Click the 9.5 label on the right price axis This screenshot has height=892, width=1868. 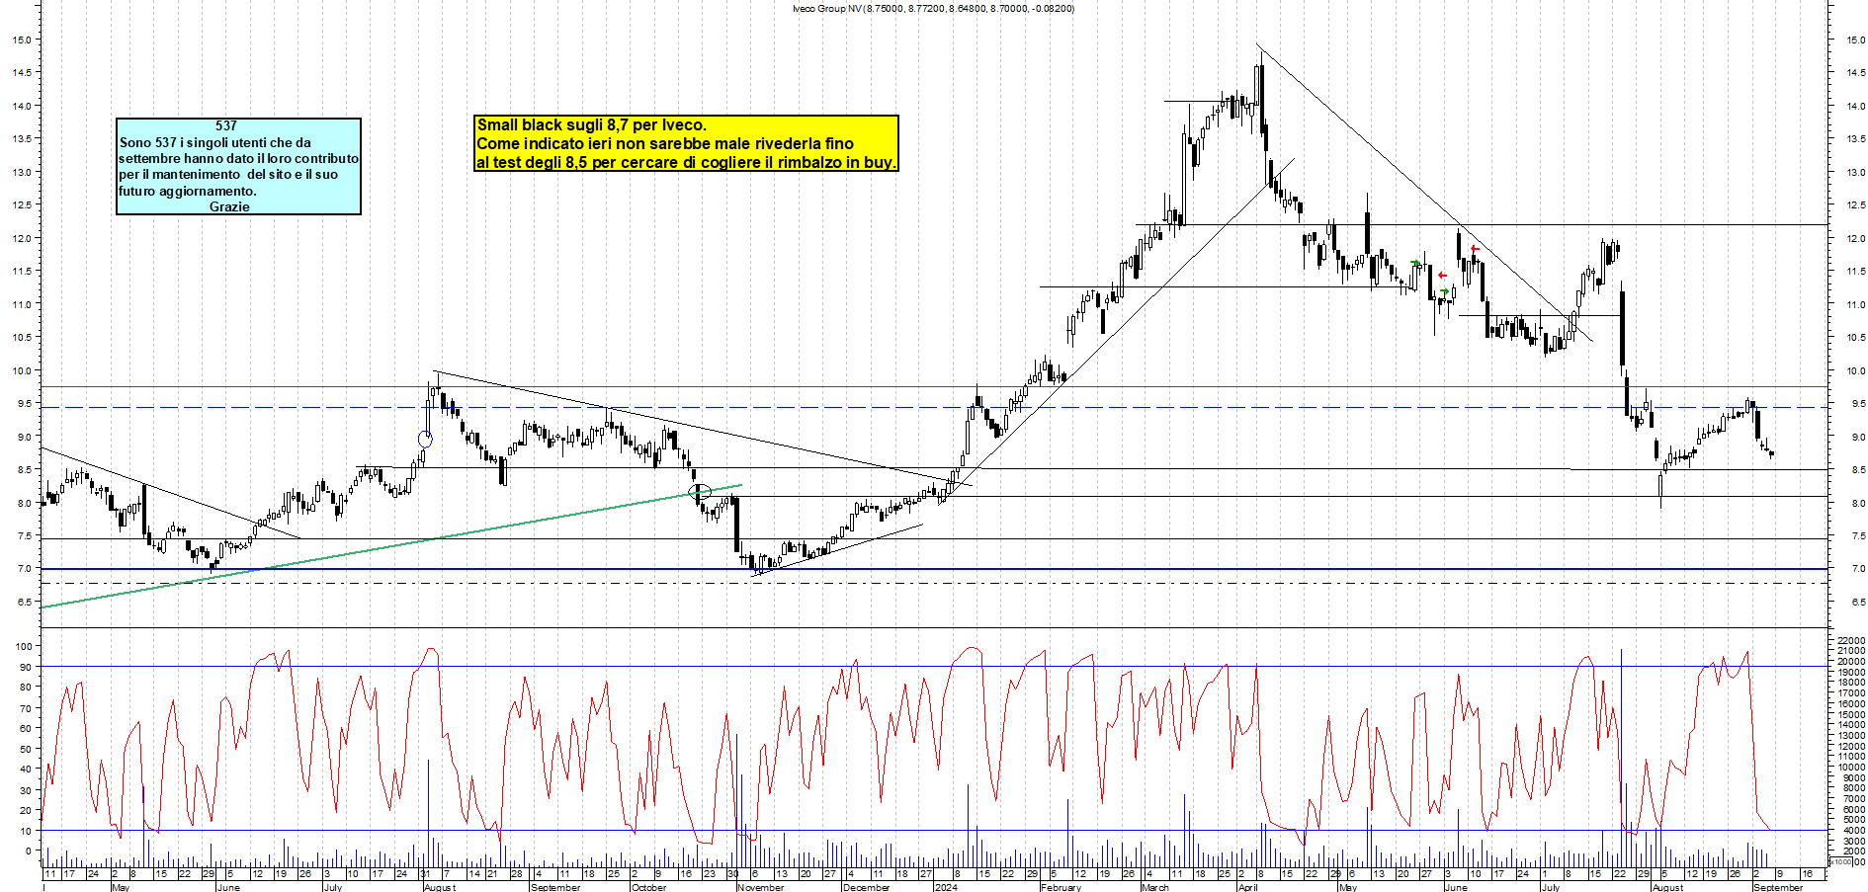tap(1858, 403)
